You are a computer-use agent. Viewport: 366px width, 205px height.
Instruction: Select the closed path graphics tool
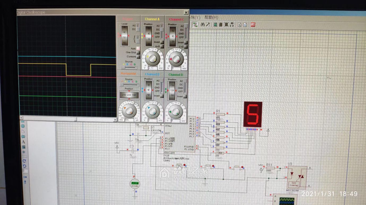click(23, 137)
